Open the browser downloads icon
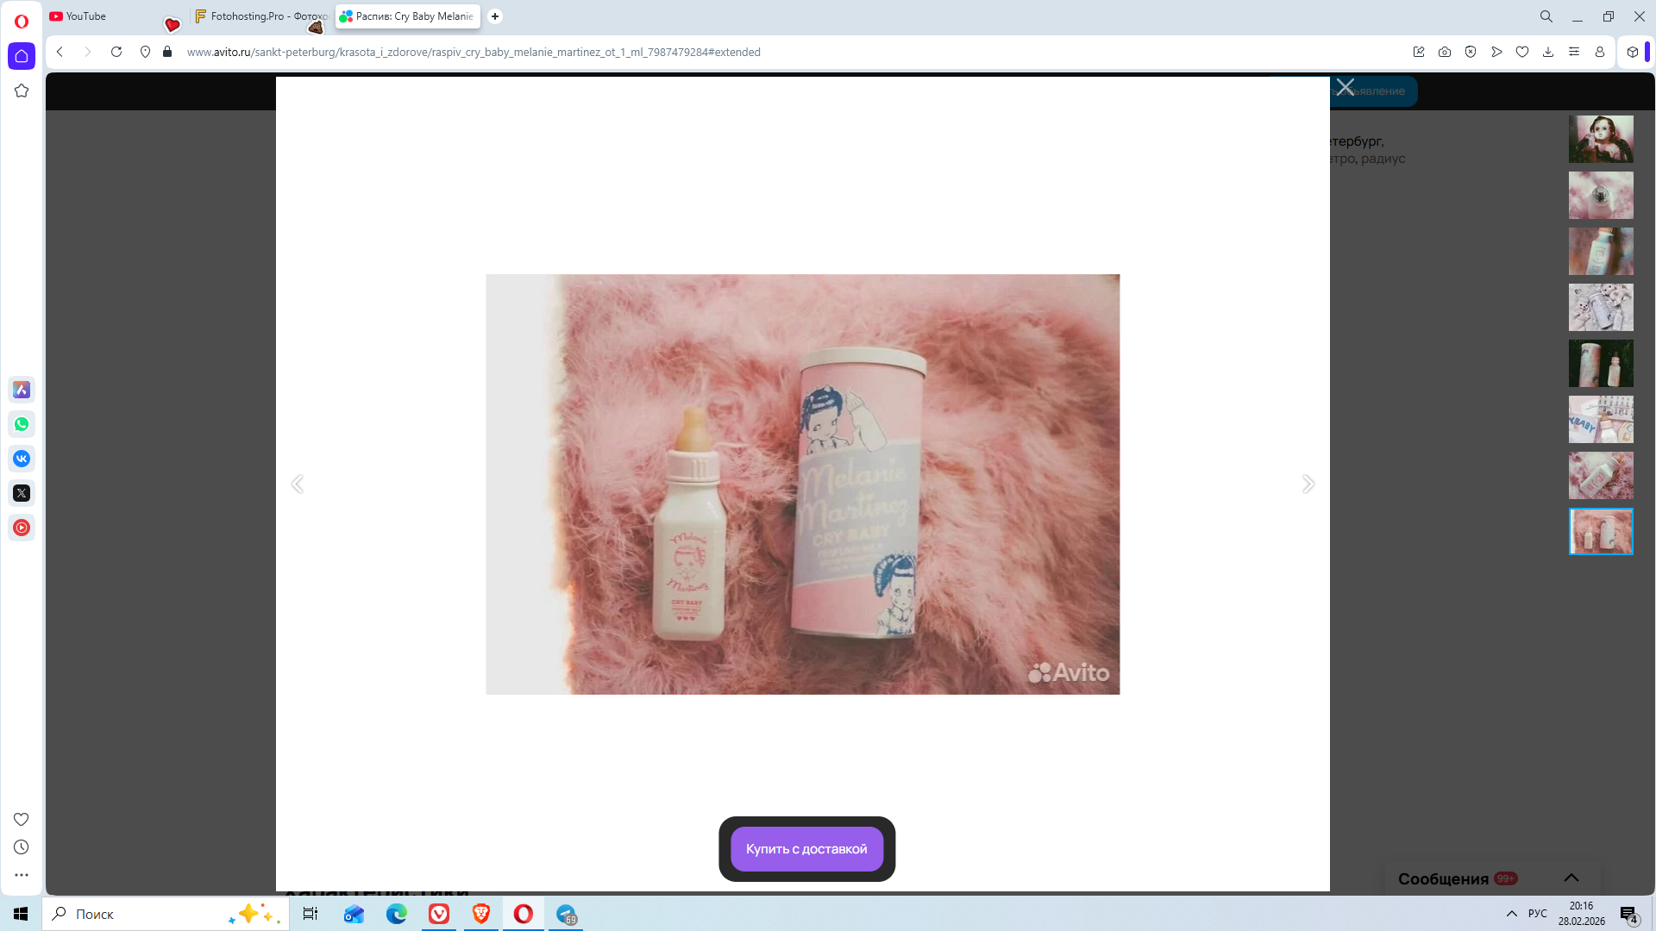 tap(1548, 52)
